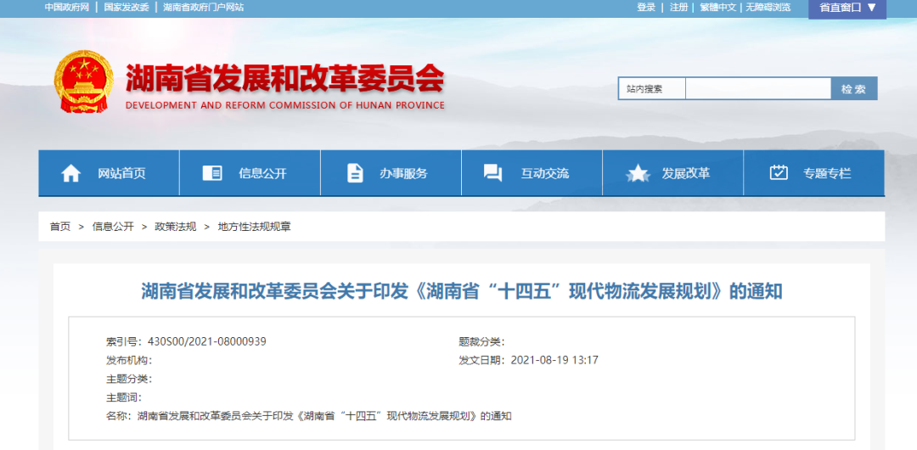Image resolution: width=917 pixels, height=450 pixels.
Task: Open the 国家发改委 link
Action: [127, 7]
